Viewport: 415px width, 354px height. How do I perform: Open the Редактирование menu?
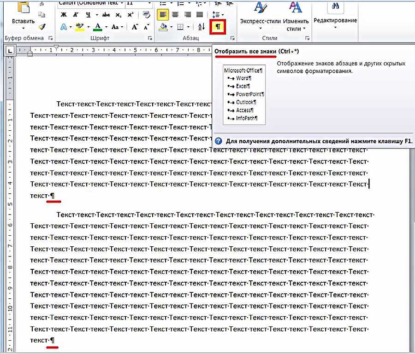pyautogui.click(x=335, y=21)
